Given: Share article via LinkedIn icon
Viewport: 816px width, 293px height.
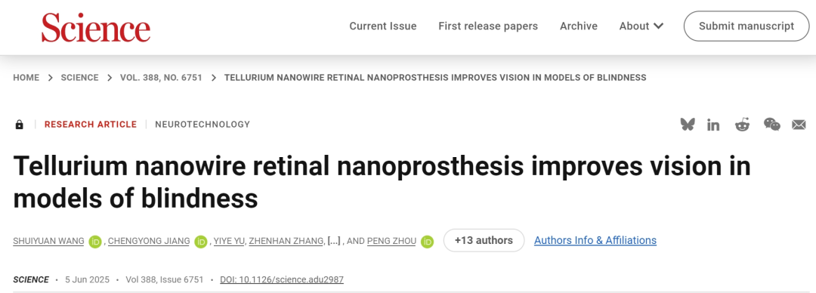Looking at the screenshot, I should pos(713,125).
